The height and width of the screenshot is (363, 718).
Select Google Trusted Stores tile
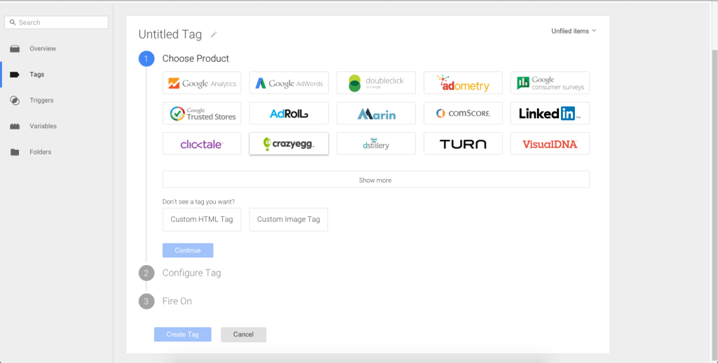point(202,113)
